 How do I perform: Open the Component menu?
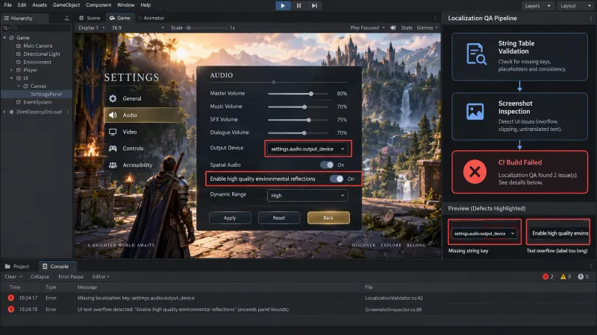[99, 5]
